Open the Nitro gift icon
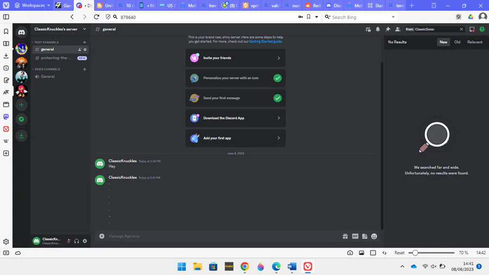Screen dimensions: 489x275 pyautogui.click(x=345, y=236)
